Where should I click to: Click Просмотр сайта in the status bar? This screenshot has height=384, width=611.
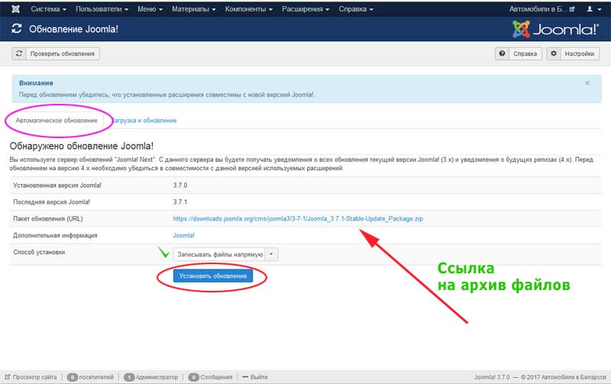(x=31, y=377)
